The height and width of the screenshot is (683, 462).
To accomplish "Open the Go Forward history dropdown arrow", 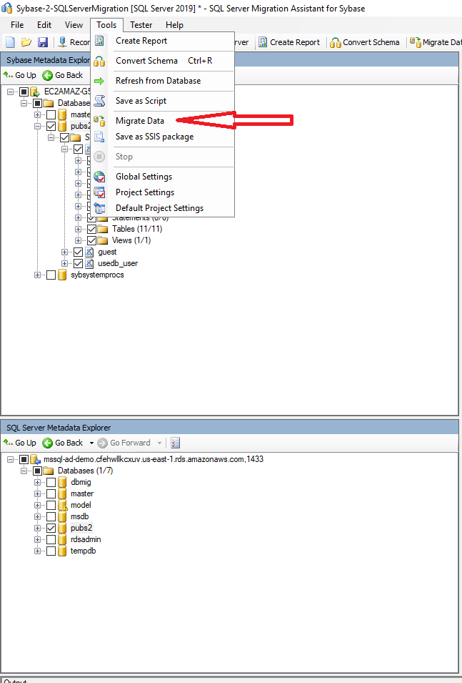I will pos(160,443).
